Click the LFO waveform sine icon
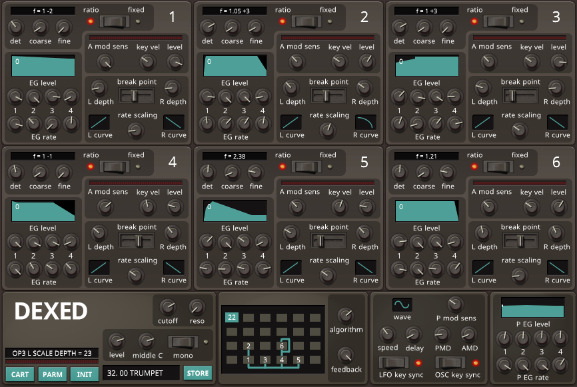This screenshot has height=387, width=577. click(402, 304)
